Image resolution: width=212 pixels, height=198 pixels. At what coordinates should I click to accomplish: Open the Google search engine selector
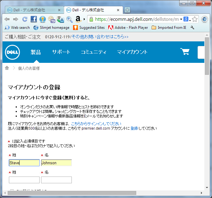click(187, 19)
